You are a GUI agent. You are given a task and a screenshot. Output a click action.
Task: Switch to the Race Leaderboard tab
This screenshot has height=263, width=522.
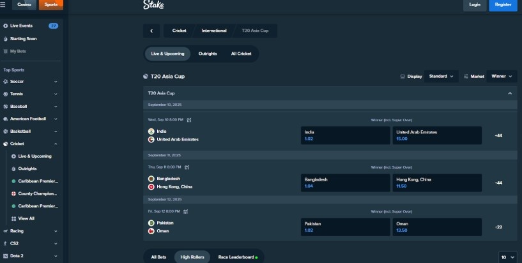click(238, 257)
